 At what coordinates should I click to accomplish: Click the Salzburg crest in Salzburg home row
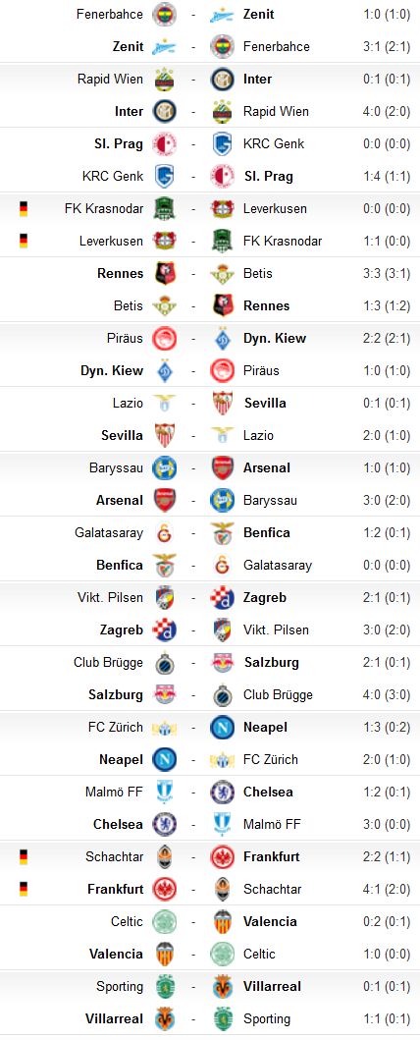(x=164, y=694)
